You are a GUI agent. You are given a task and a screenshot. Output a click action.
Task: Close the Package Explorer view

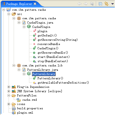pyautogui.click(x=35, y=4)
